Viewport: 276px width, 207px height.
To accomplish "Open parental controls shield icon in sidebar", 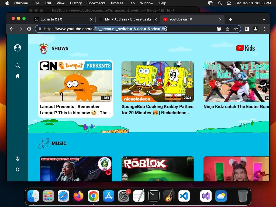I will [18, 159].
